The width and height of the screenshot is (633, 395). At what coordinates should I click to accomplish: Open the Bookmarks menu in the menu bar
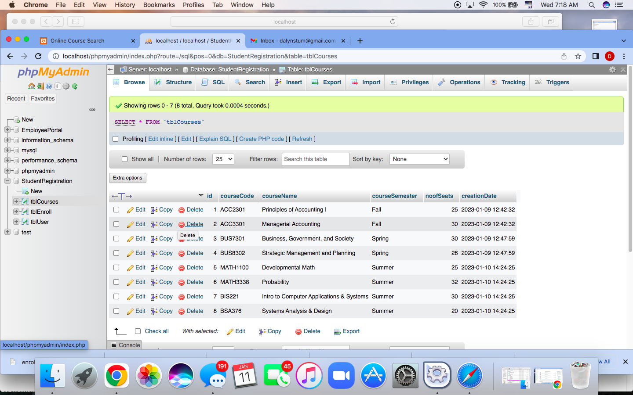[159, 5]
